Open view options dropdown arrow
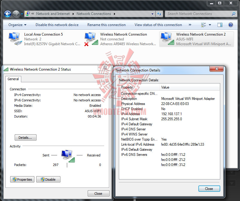 point(210,25)
